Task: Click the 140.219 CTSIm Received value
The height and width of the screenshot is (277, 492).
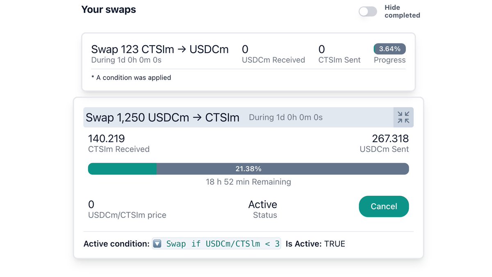Action: point(107,139)
